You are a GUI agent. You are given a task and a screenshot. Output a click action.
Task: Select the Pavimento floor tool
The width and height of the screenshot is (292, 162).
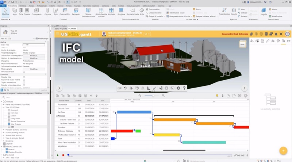(76, 12)
